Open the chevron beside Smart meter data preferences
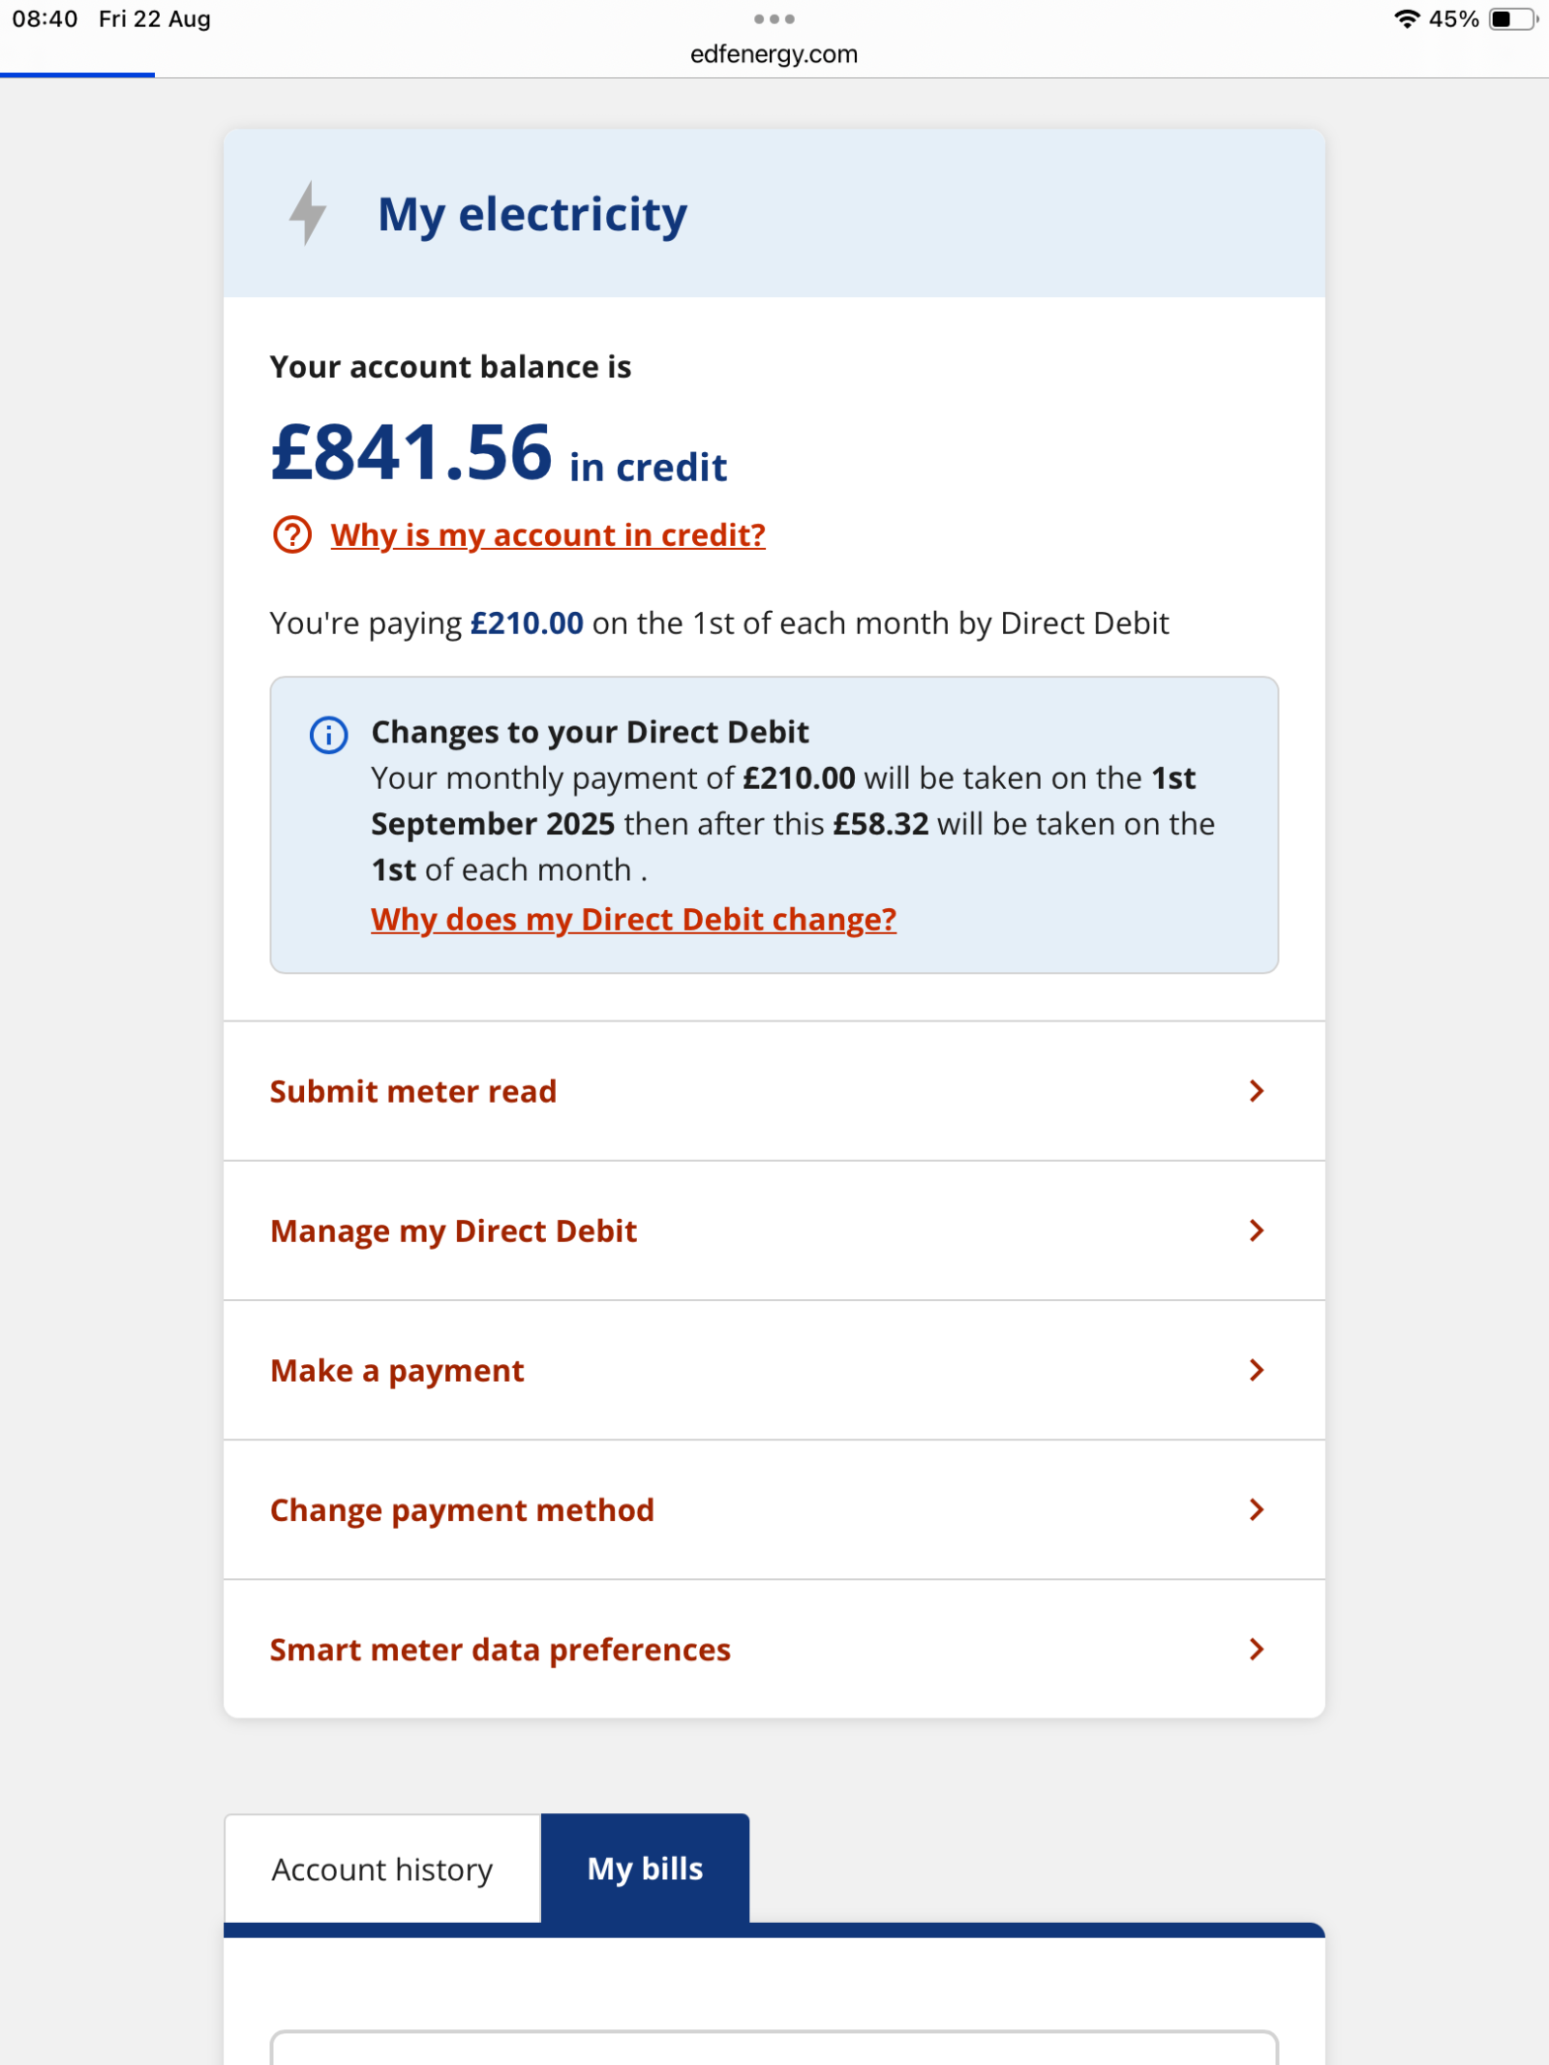The image size is (1549, 2065). pos(1257,1649)
